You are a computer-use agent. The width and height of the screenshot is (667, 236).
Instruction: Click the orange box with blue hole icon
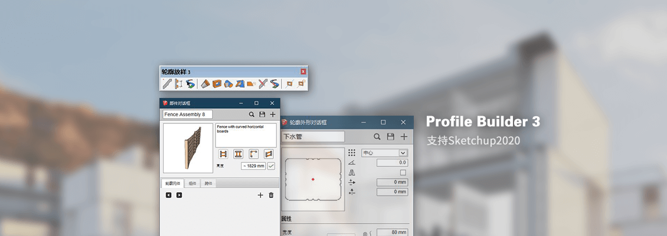tap(217, 84)
